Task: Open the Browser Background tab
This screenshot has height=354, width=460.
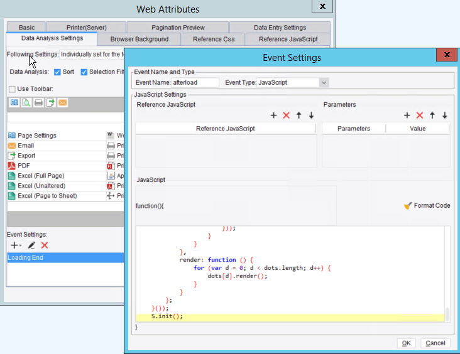Action: (140, 40)
